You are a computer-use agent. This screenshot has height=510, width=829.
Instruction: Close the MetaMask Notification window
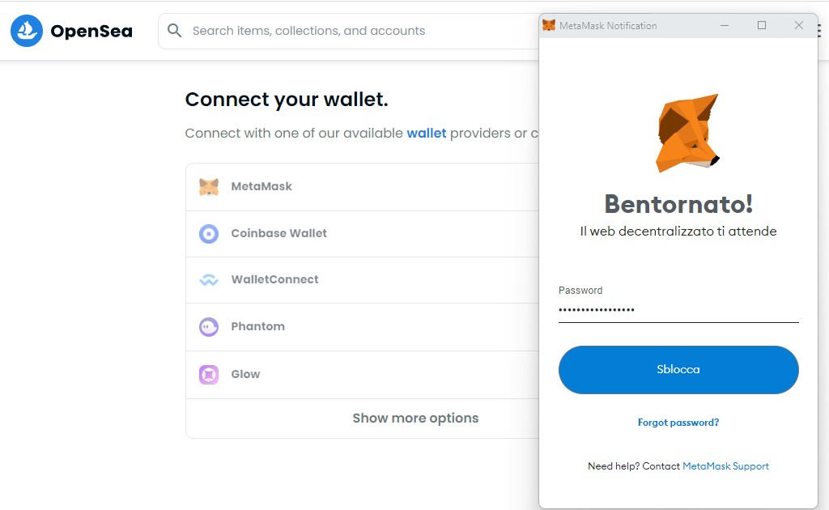799,26
